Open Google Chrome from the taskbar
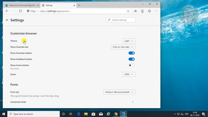Image resolution: width=208 pixels, height=117 pixels. tap(116, 114)
